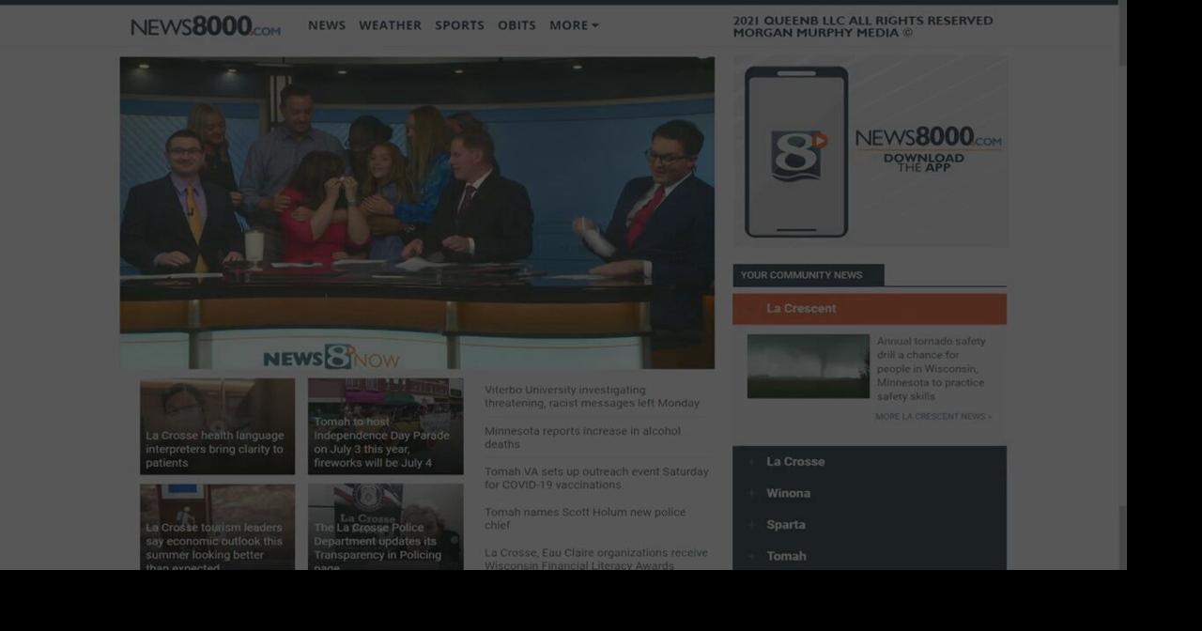
Task: Expand the Winona community section
Action: pyautogui.click(x=788, y=492)
